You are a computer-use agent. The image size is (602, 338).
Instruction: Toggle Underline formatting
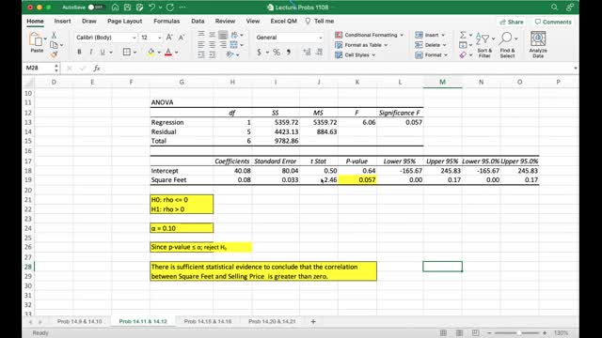click(x=103, y=53)
